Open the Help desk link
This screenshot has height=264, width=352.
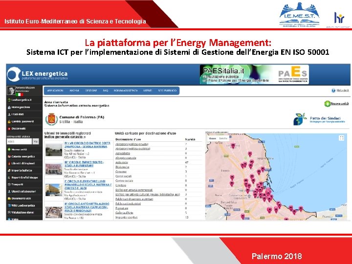(343, 90)
